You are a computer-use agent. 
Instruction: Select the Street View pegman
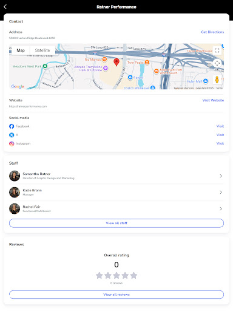(x=217, y=80)
